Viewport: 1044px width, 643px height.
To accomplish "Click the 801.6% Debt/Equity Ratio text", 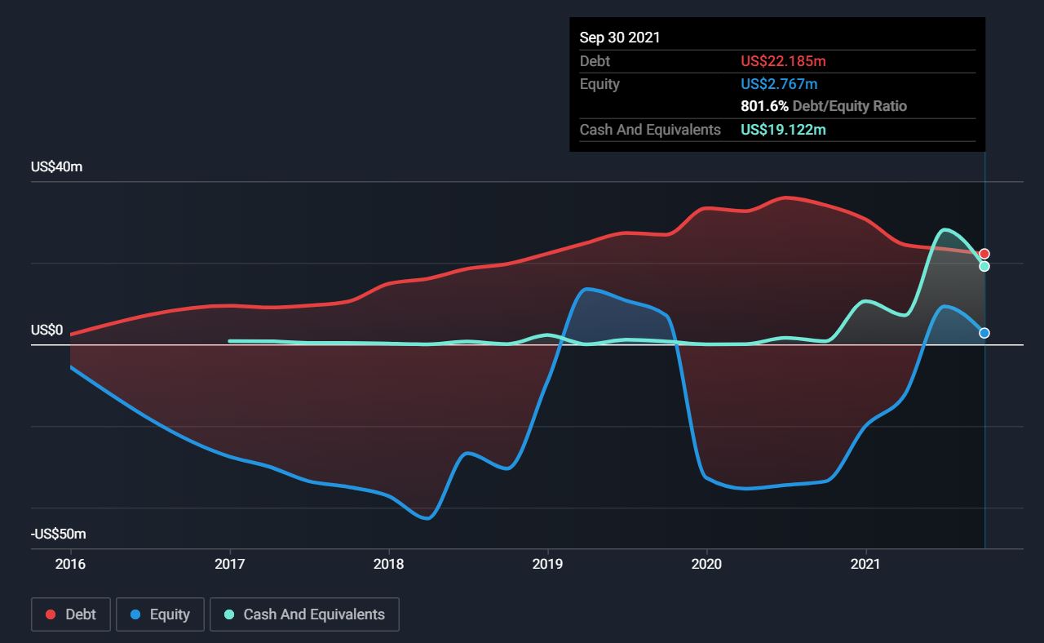I will (x=824, y=106).
